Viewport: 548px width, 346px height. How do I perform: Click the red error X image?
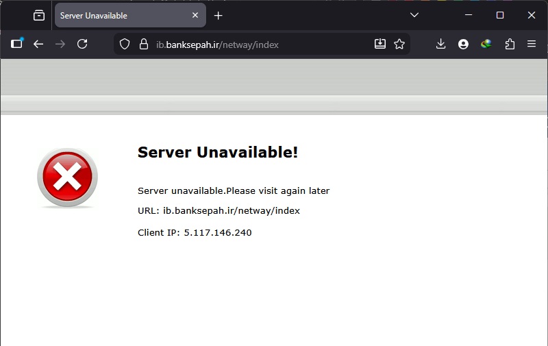pos(67,178)
